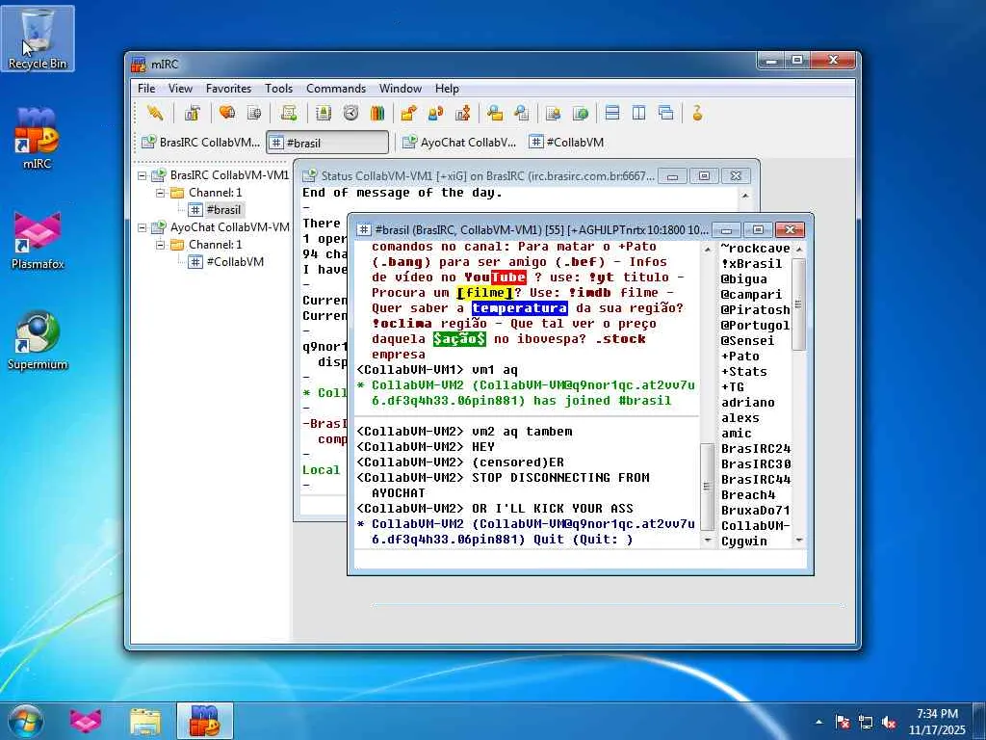Show hidden tray icons arrow
This screenshot has height=740, width=986.
point(818,723)
